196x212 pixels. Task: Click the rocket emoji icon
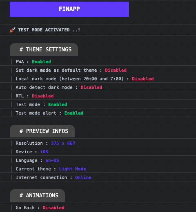[13, 30]
